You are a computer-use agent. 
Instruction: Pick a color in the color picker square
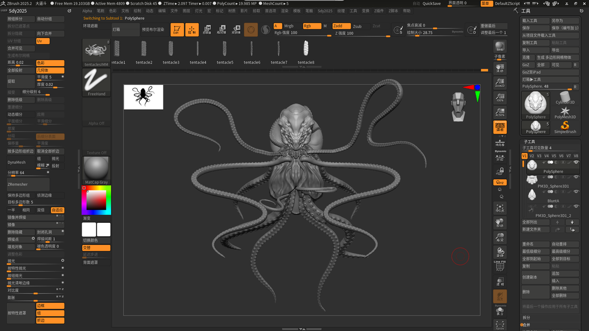96,201
